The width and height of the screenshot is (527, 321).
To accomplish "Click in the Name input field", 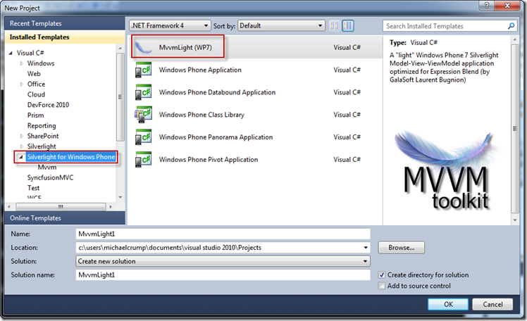I will 223,234.
